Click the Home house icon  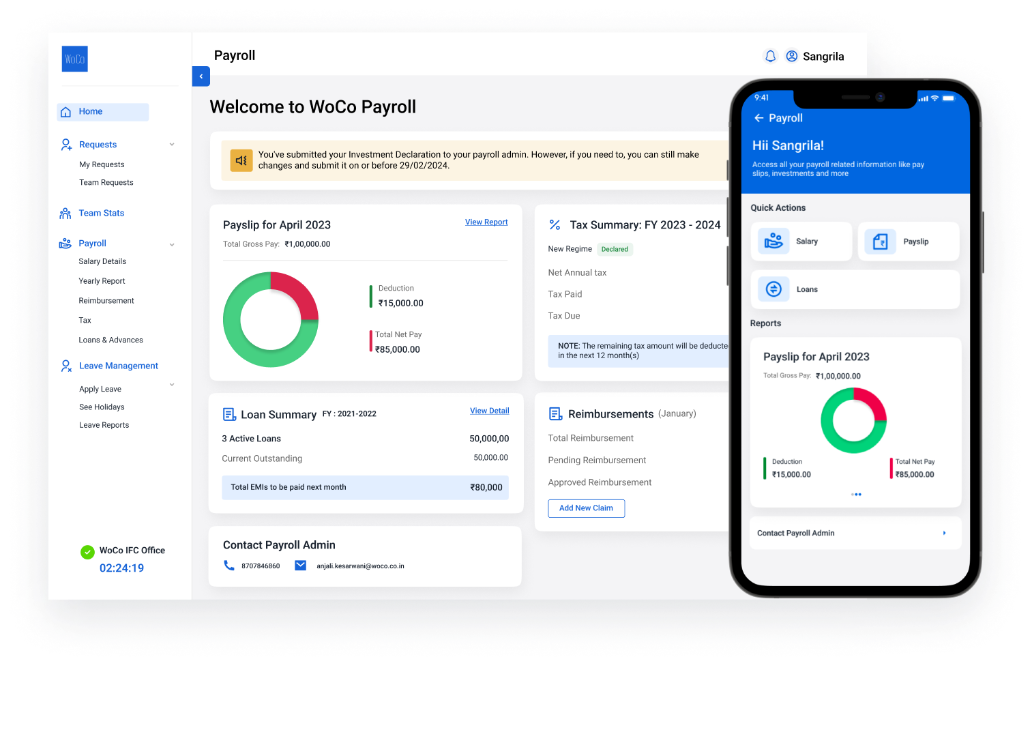pyautogui.click(x=65, y=112)
